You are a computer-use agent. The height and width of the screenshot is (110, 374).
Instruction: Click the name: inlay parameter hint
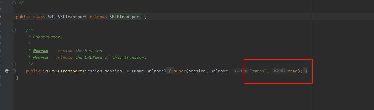coord(241,71)
